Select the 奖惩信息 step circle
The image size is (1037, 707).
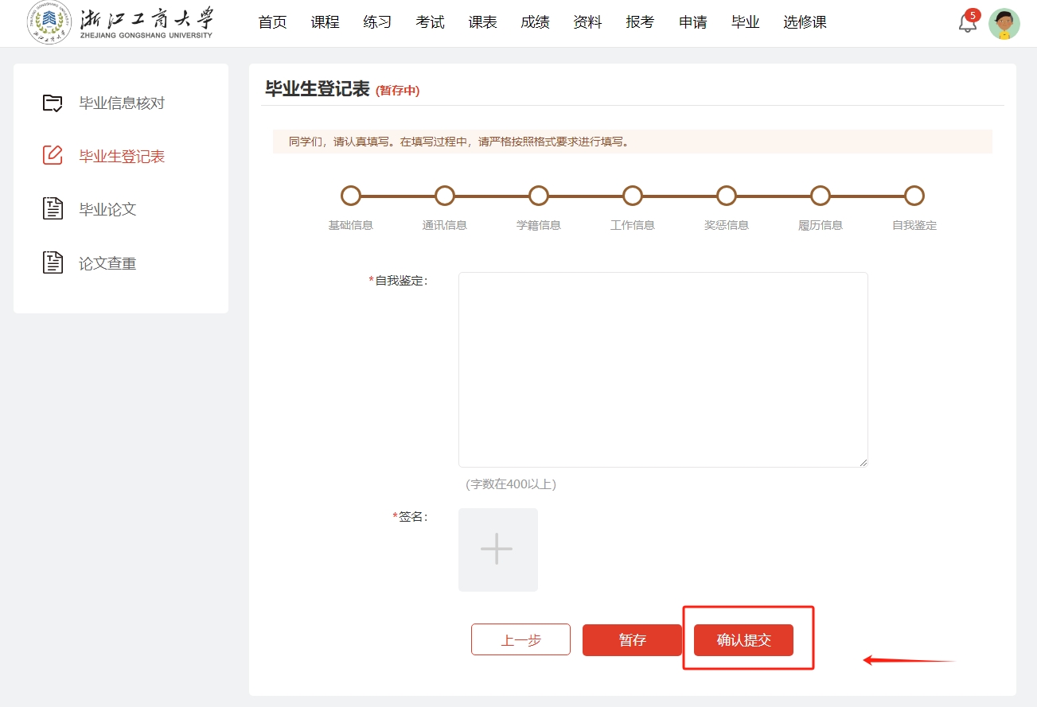727,196
